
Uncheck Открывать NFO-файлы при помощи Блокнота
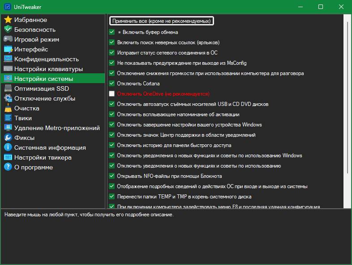[112, 176]
